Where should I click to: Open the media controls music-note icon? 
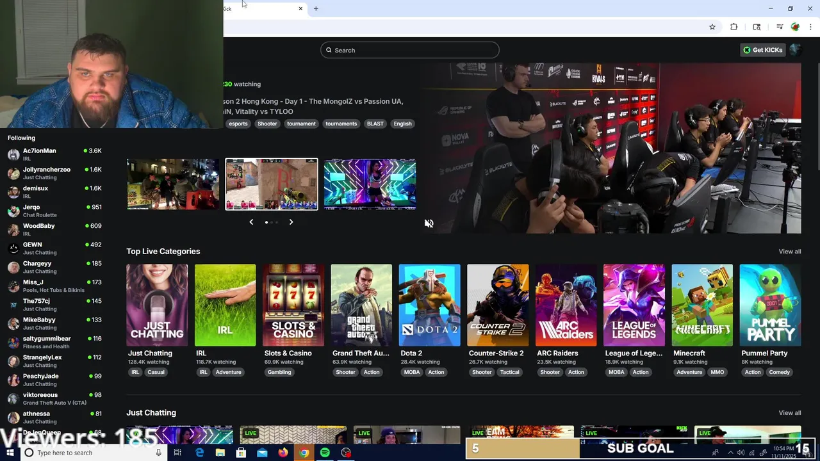point(780,27)
